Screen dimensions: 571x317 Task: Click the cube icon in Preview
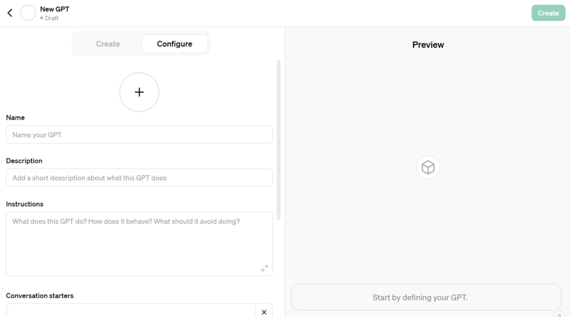tap(428, 167)
